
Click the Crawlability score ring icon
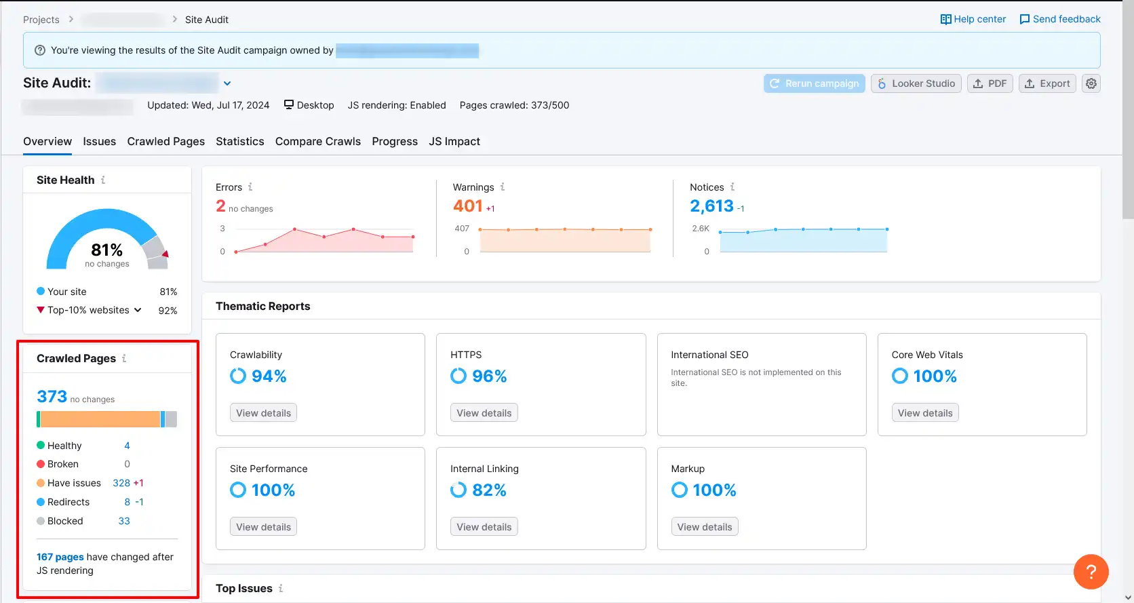tap(238, 376)
